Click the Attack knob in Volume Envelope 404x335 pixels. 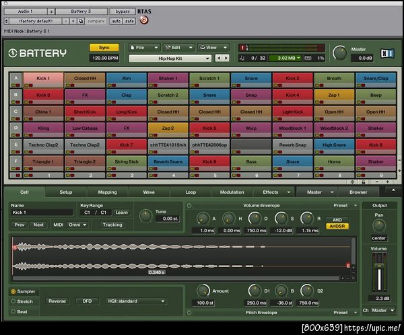point(203,219)
